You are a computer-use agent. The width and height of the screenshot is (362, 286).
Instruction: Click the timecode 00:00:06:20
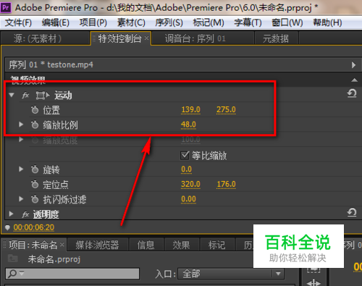34,227
